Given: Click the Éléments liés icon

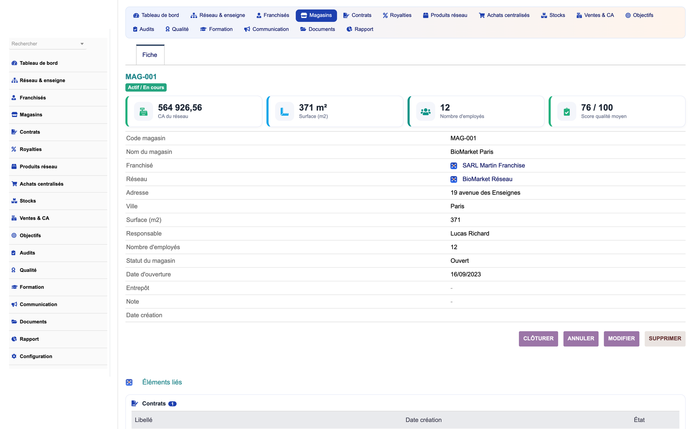Looking at the screenshot, I should [129, 382].
